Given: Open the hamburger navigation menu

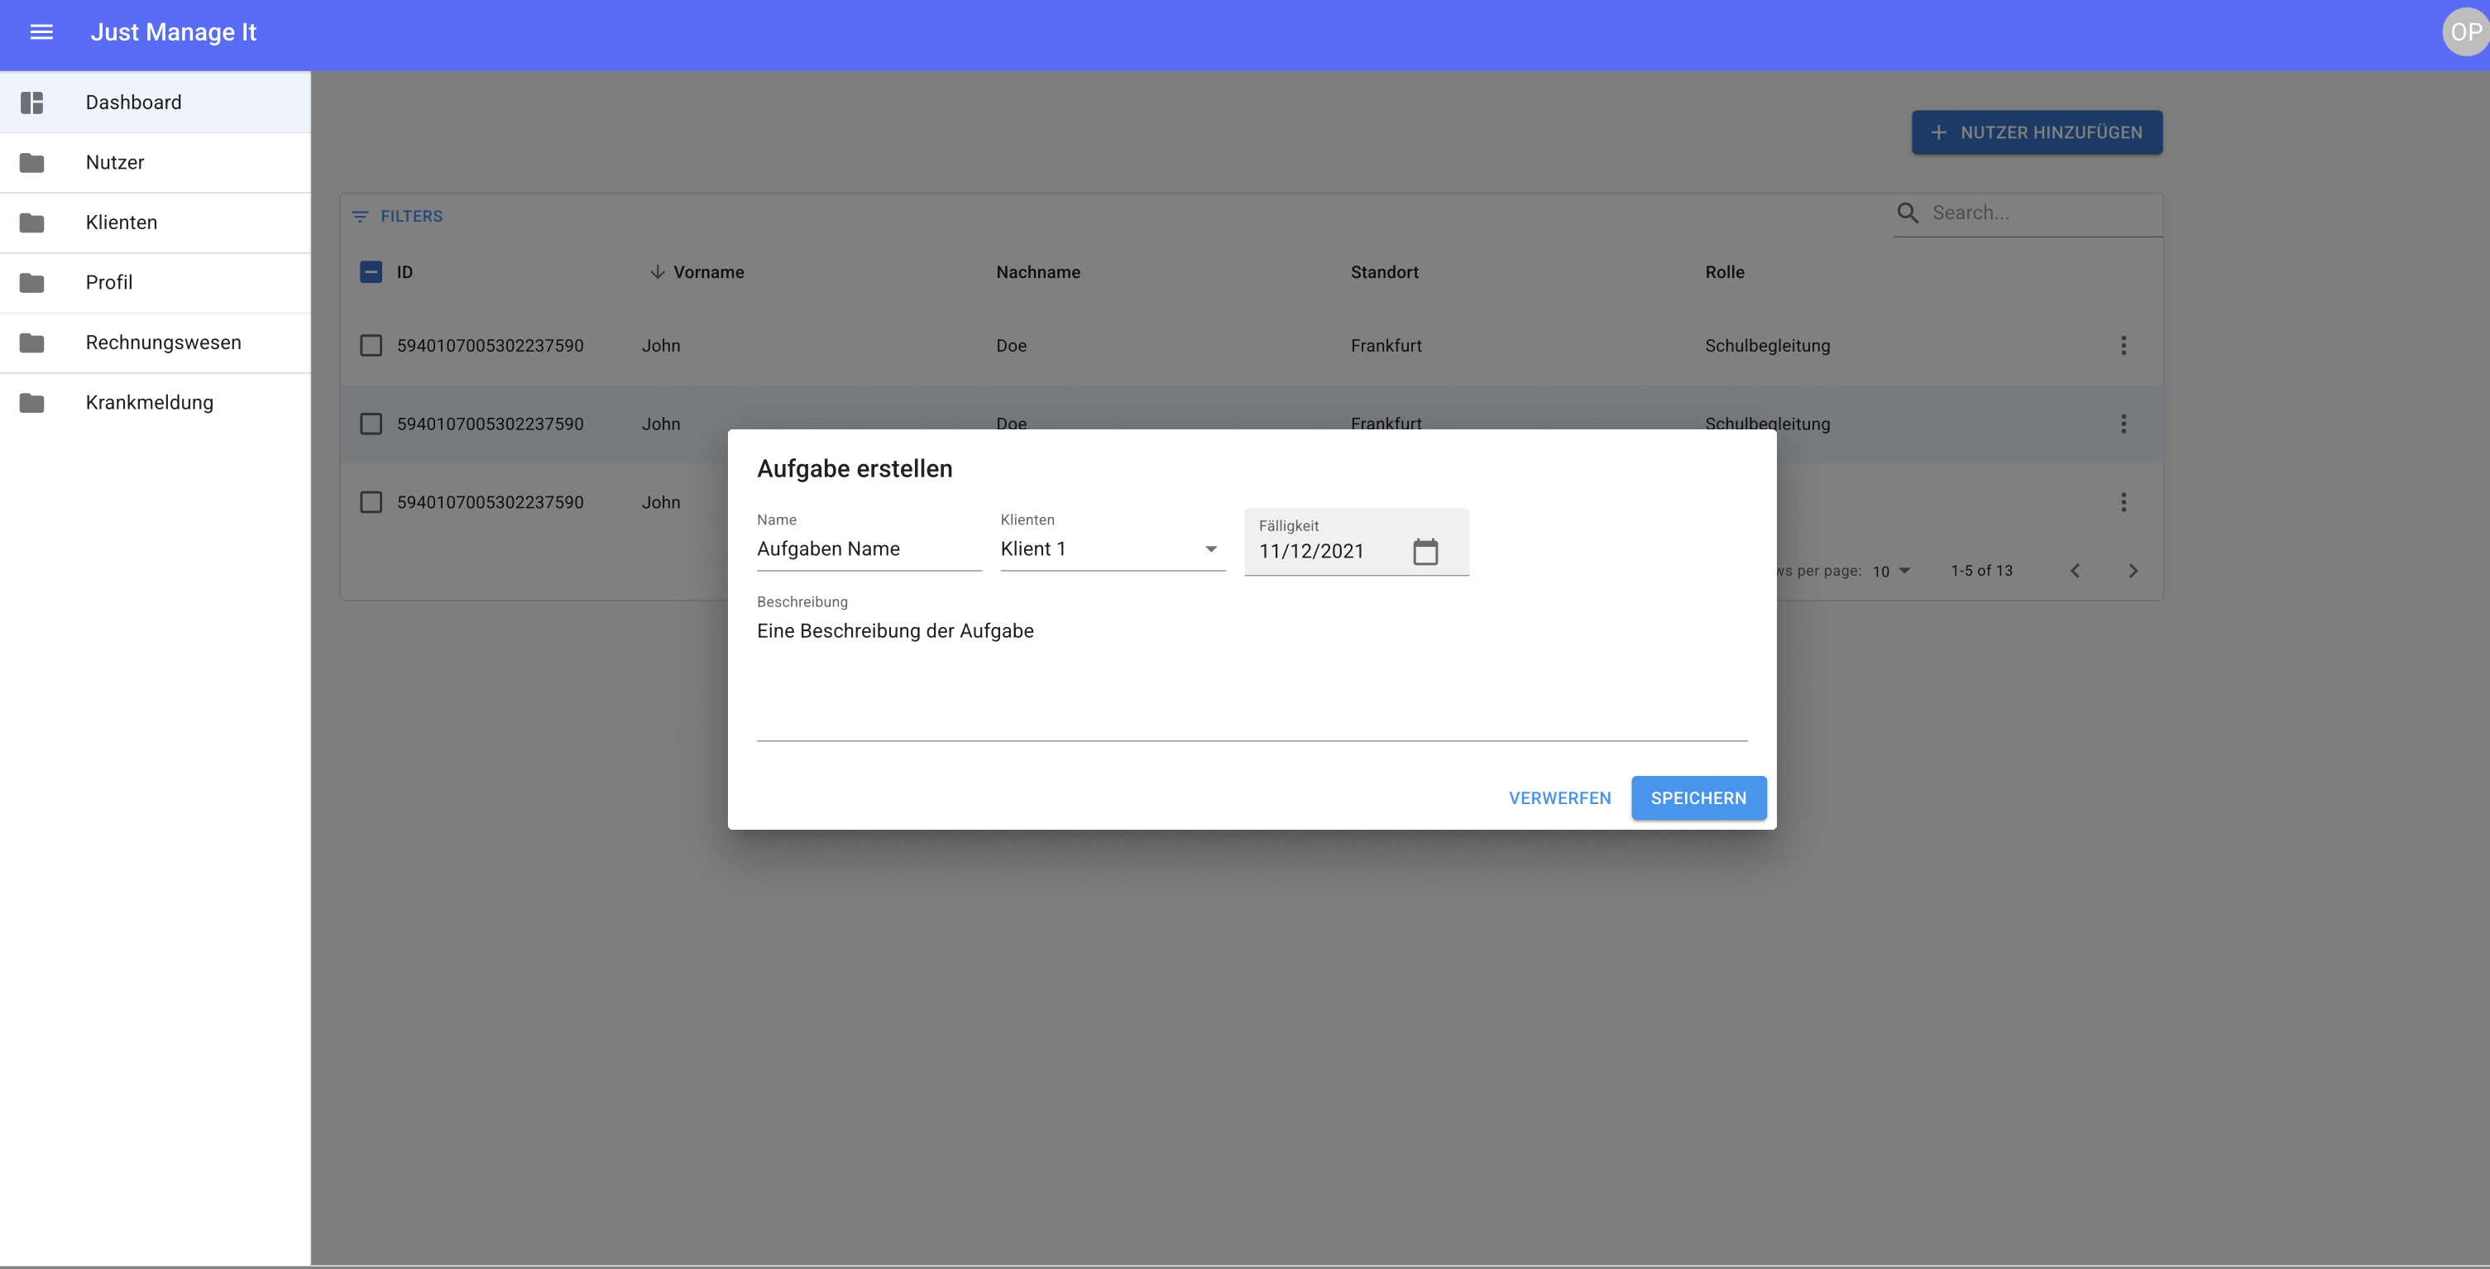Looking at the screenshot, I should pyautogui.click(x=41, y=32).
